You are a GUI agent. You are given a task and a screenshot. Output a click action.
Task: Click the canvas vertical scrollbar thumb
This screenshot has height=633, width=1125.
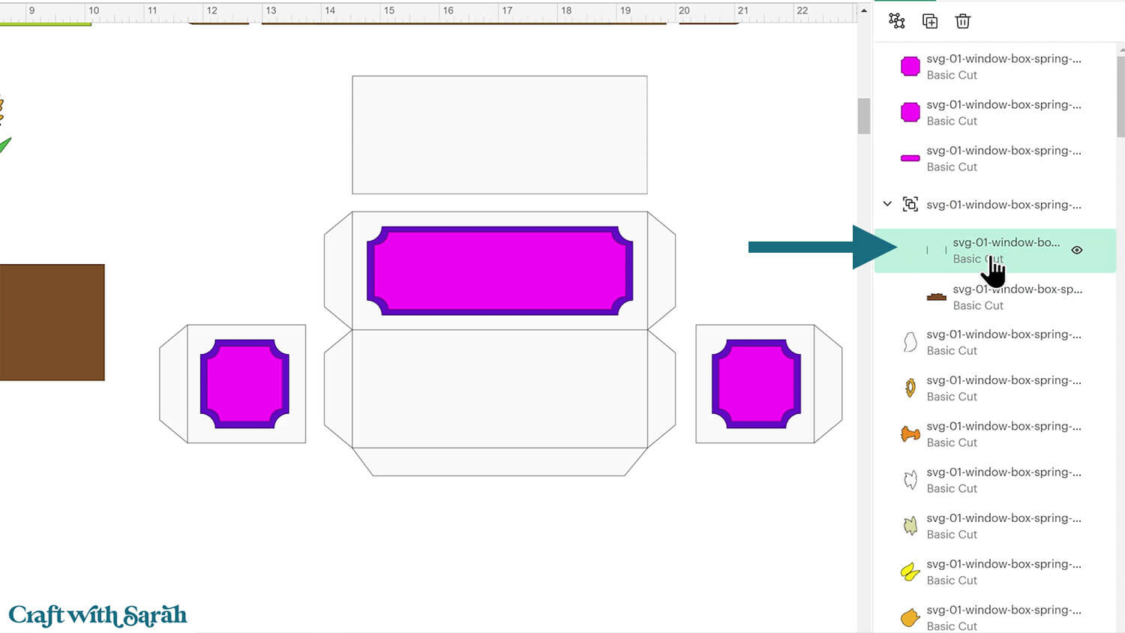864,115
